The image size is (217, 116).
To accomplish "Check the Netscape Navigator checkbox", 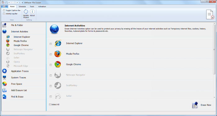I will click(51, 75).
